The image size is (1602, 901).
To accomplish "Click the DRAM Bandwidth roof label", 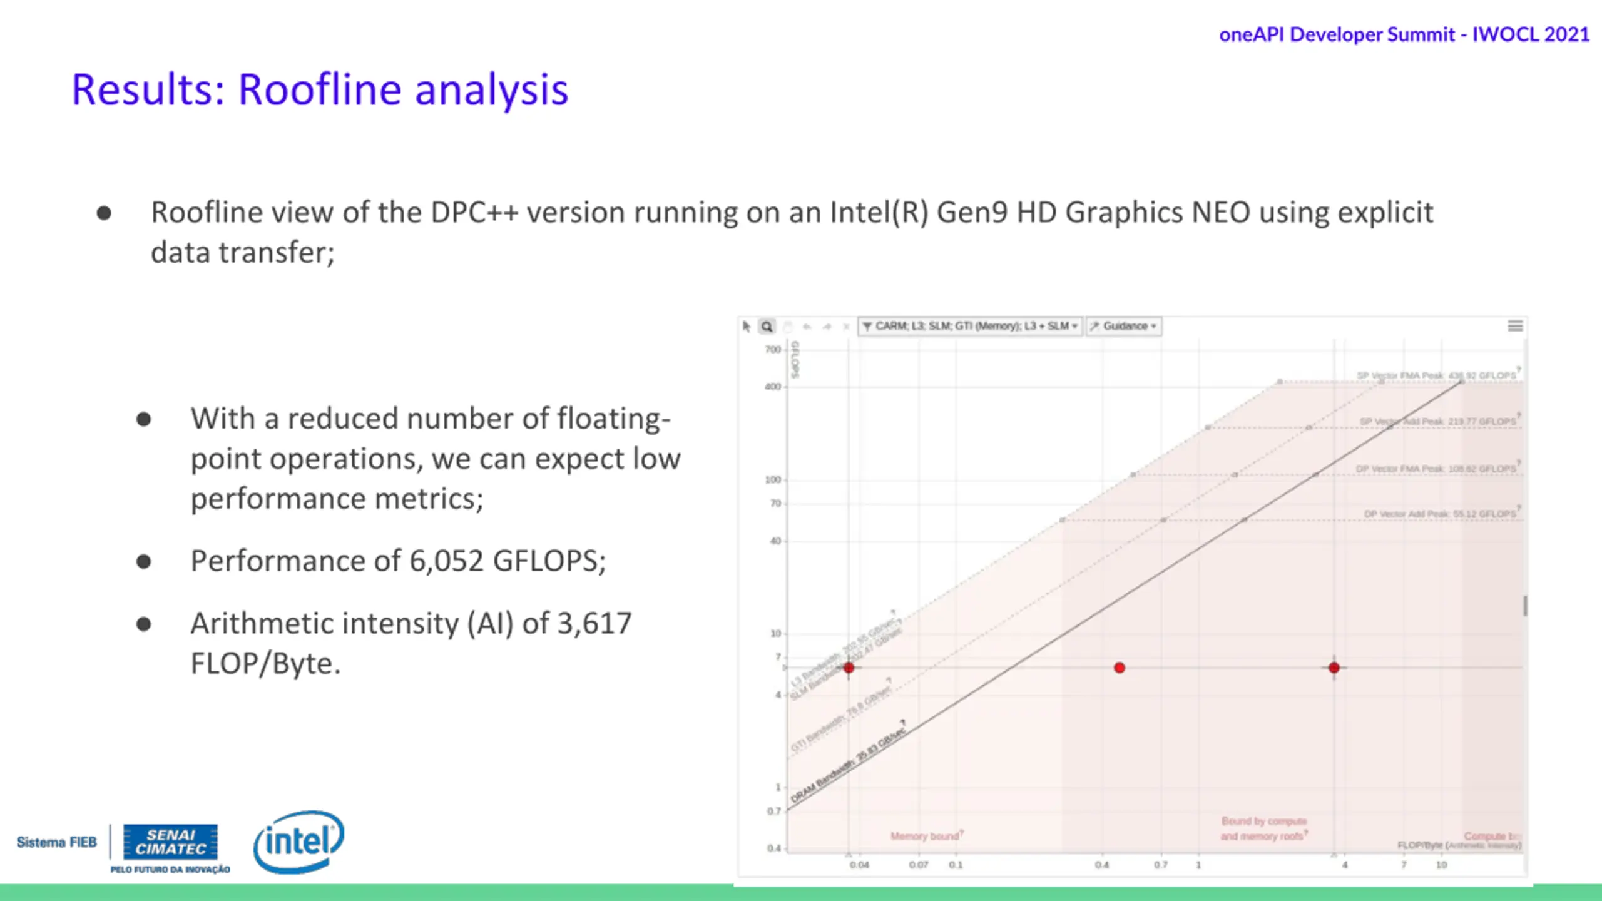I will [848, 765].
